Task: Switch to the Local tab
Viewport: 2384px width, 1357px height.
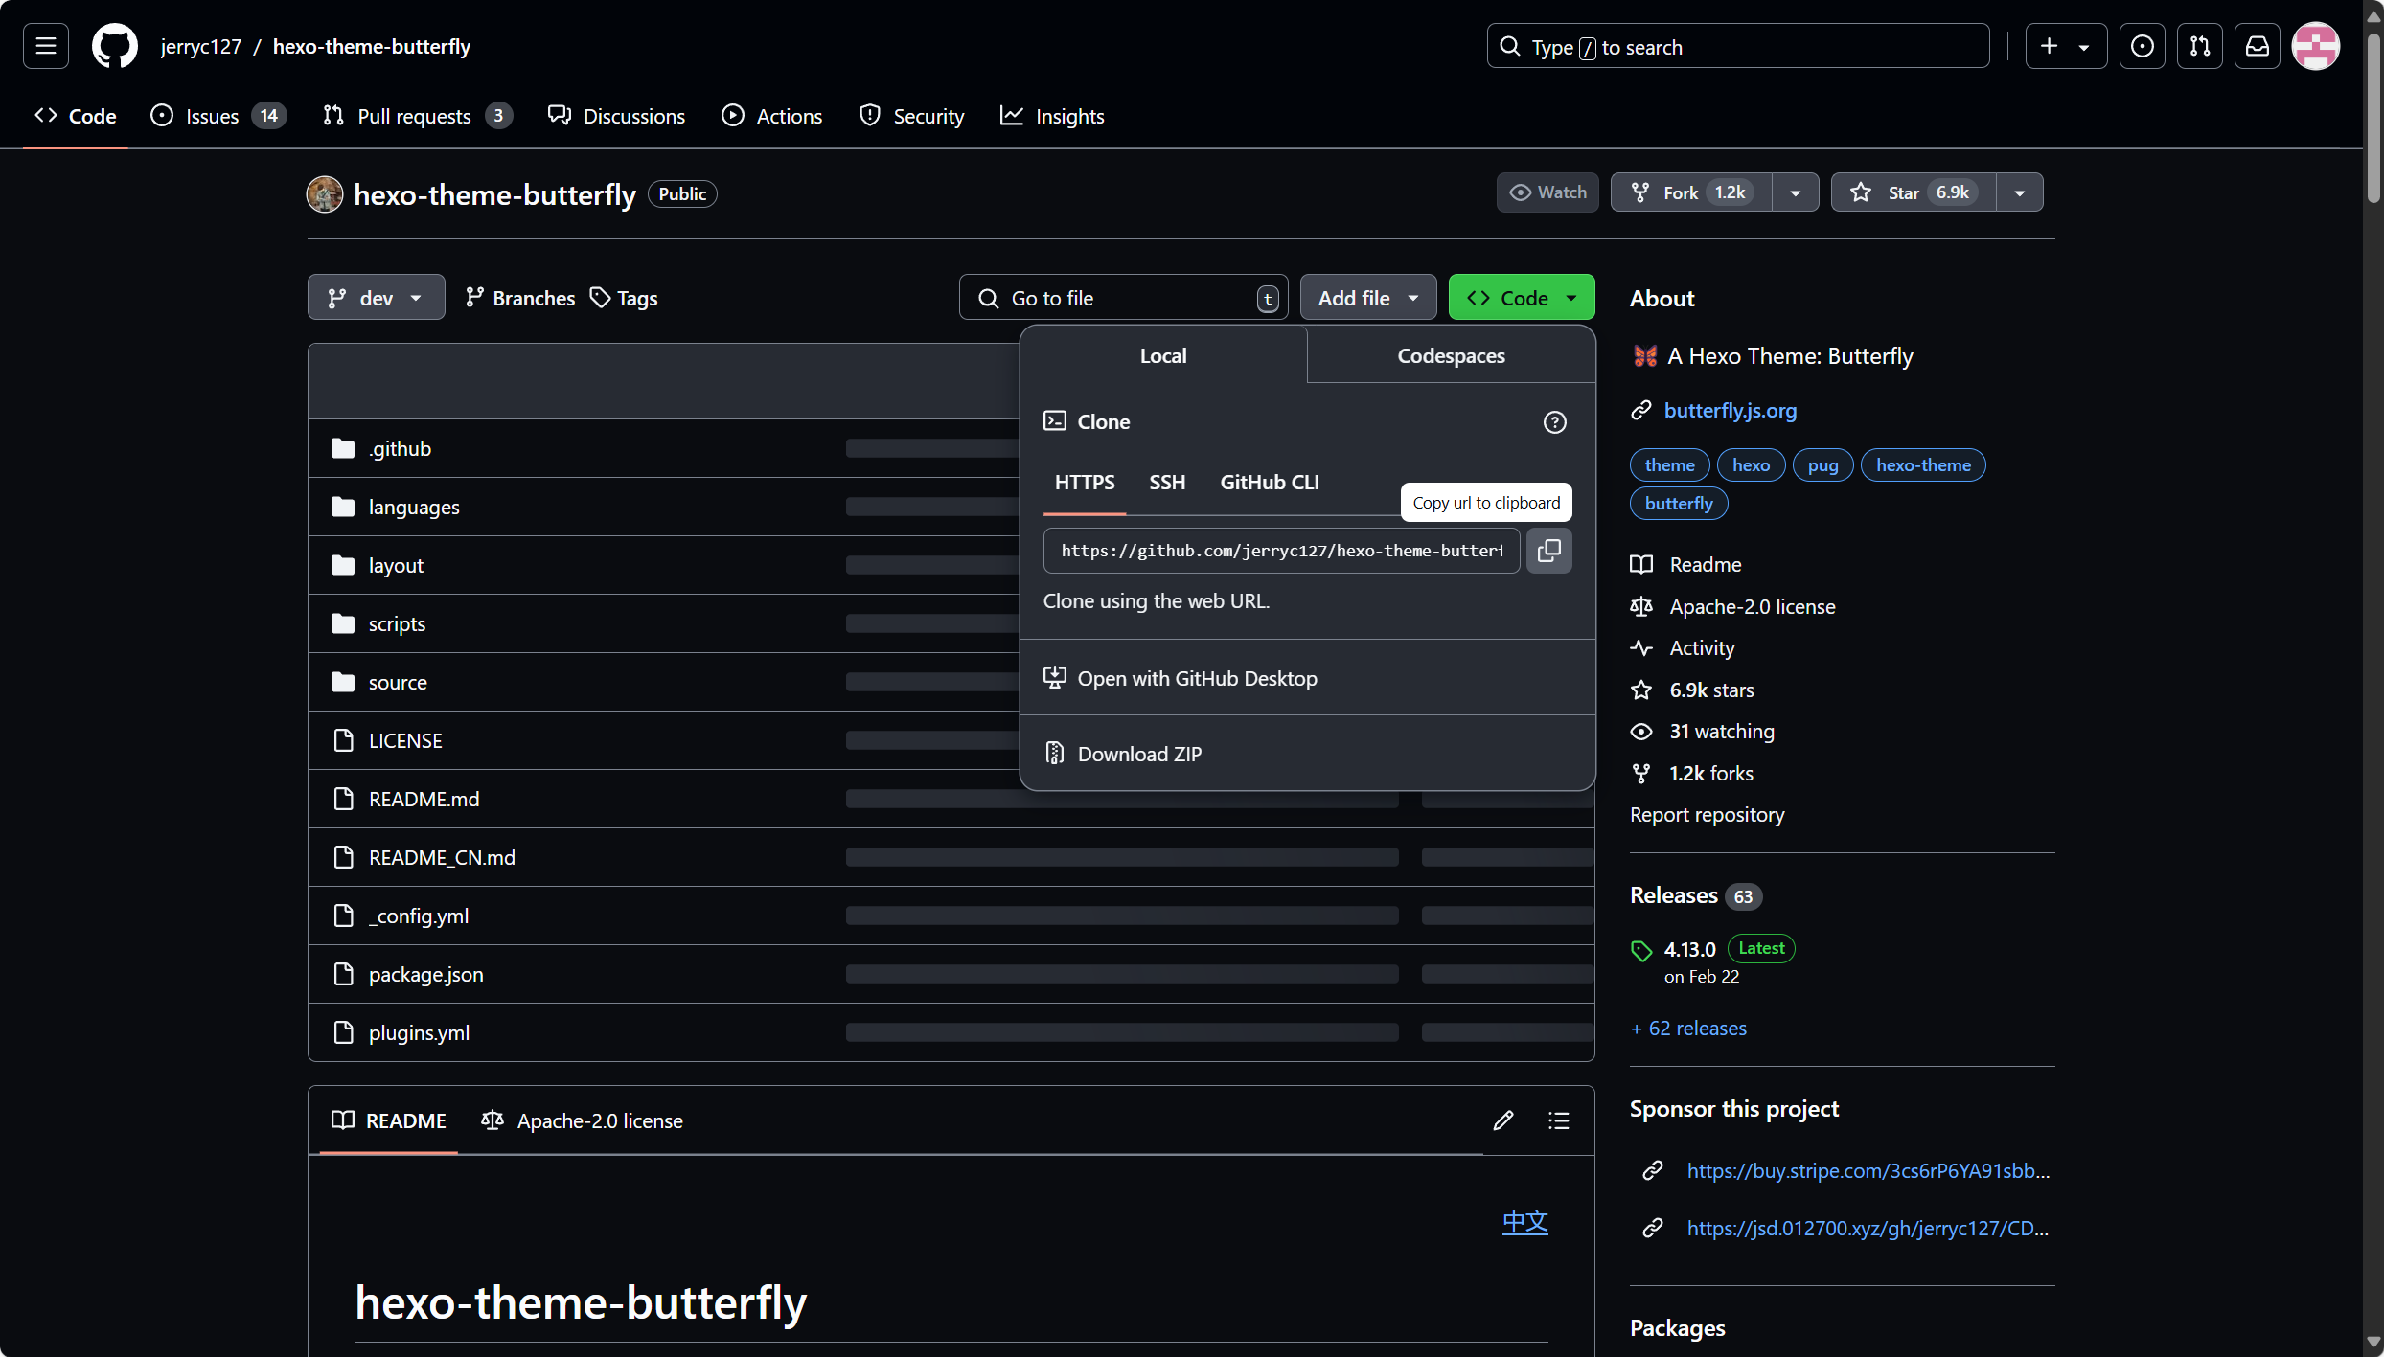Action: pos(1163,355)
